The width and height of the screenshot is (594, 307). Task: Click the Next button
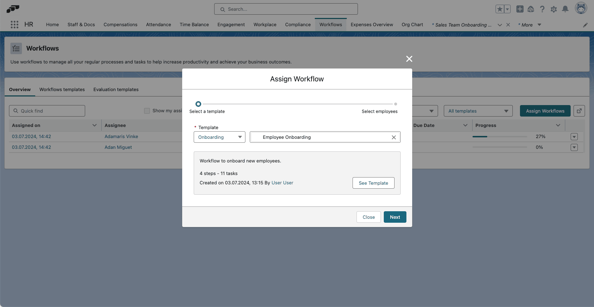coord(395,217)
